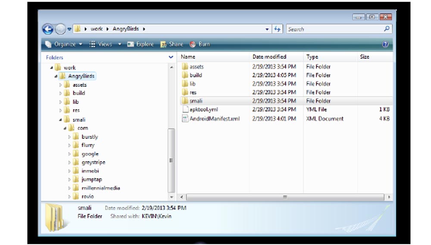Select inmobi folder in tree
The image size is (431, 245).
(x=90, y=171)
